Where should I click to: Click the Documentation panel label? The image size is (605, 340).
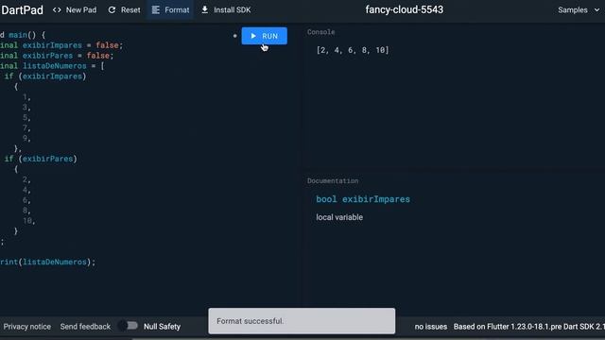point(333,180)
